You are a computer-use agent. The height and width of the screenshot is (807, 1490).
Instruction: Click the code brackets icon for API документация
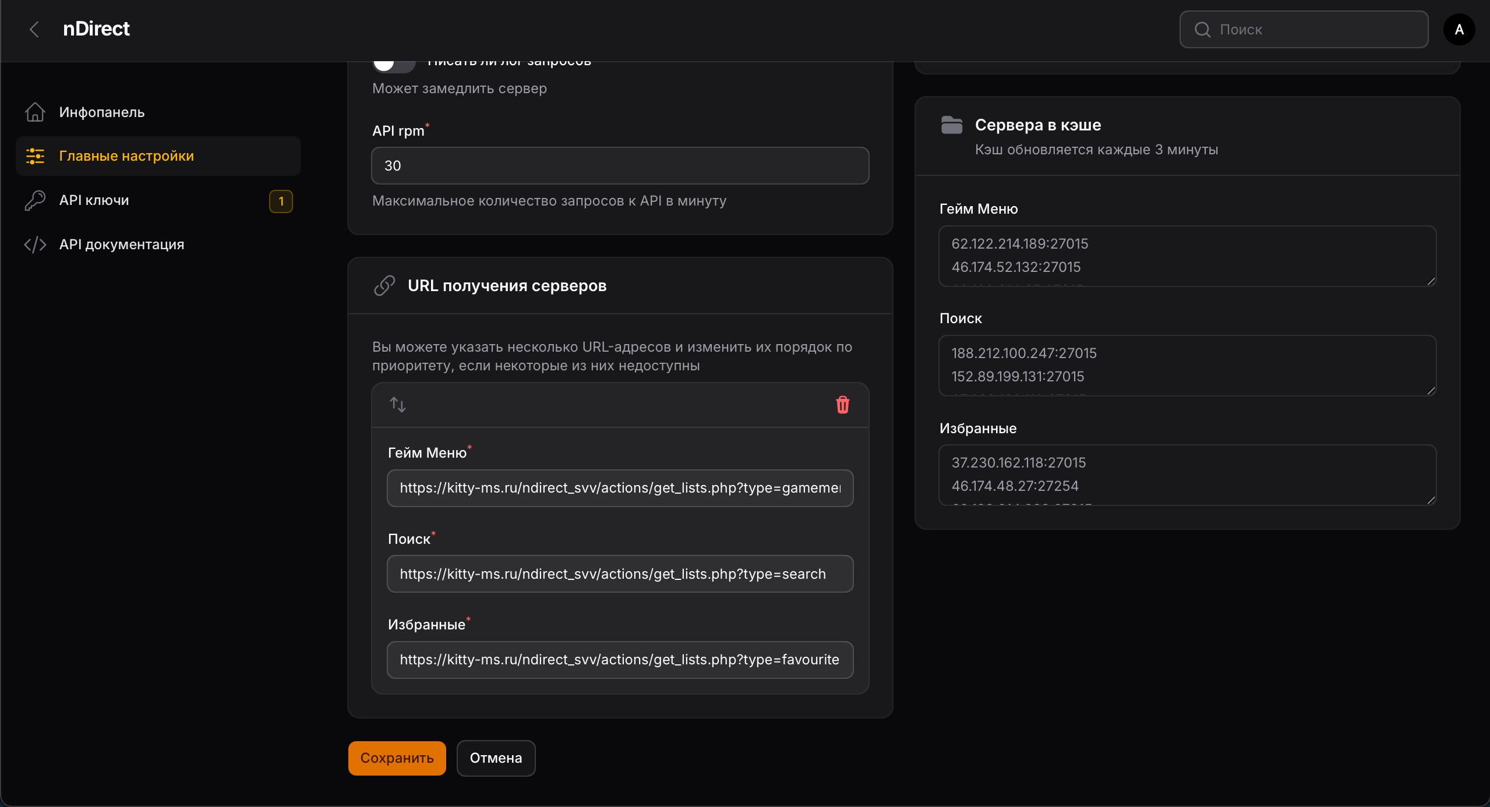tap(35, 245)
